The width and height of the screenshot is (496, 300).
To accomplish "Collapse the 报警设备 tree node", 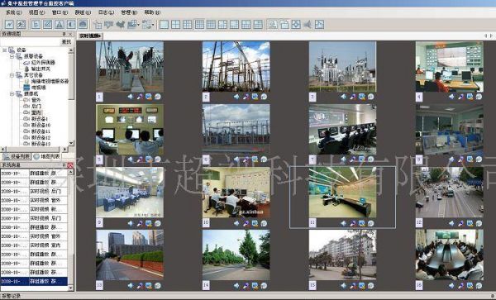I will coord(12,56).
